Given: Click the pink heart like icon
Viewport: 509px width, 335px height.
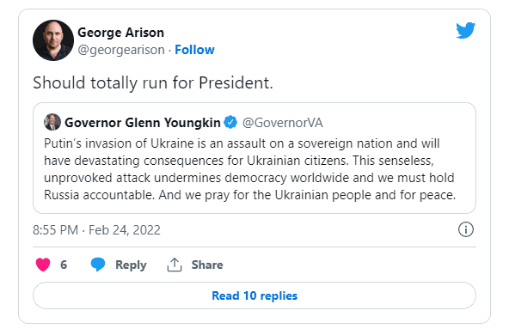Looking at the screenshot, I should pyautogui.click(x=43, y=265).
